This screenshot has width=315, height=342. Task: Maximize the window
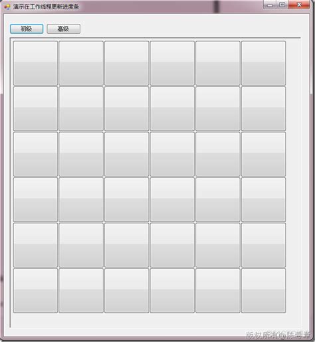point(282,5)
